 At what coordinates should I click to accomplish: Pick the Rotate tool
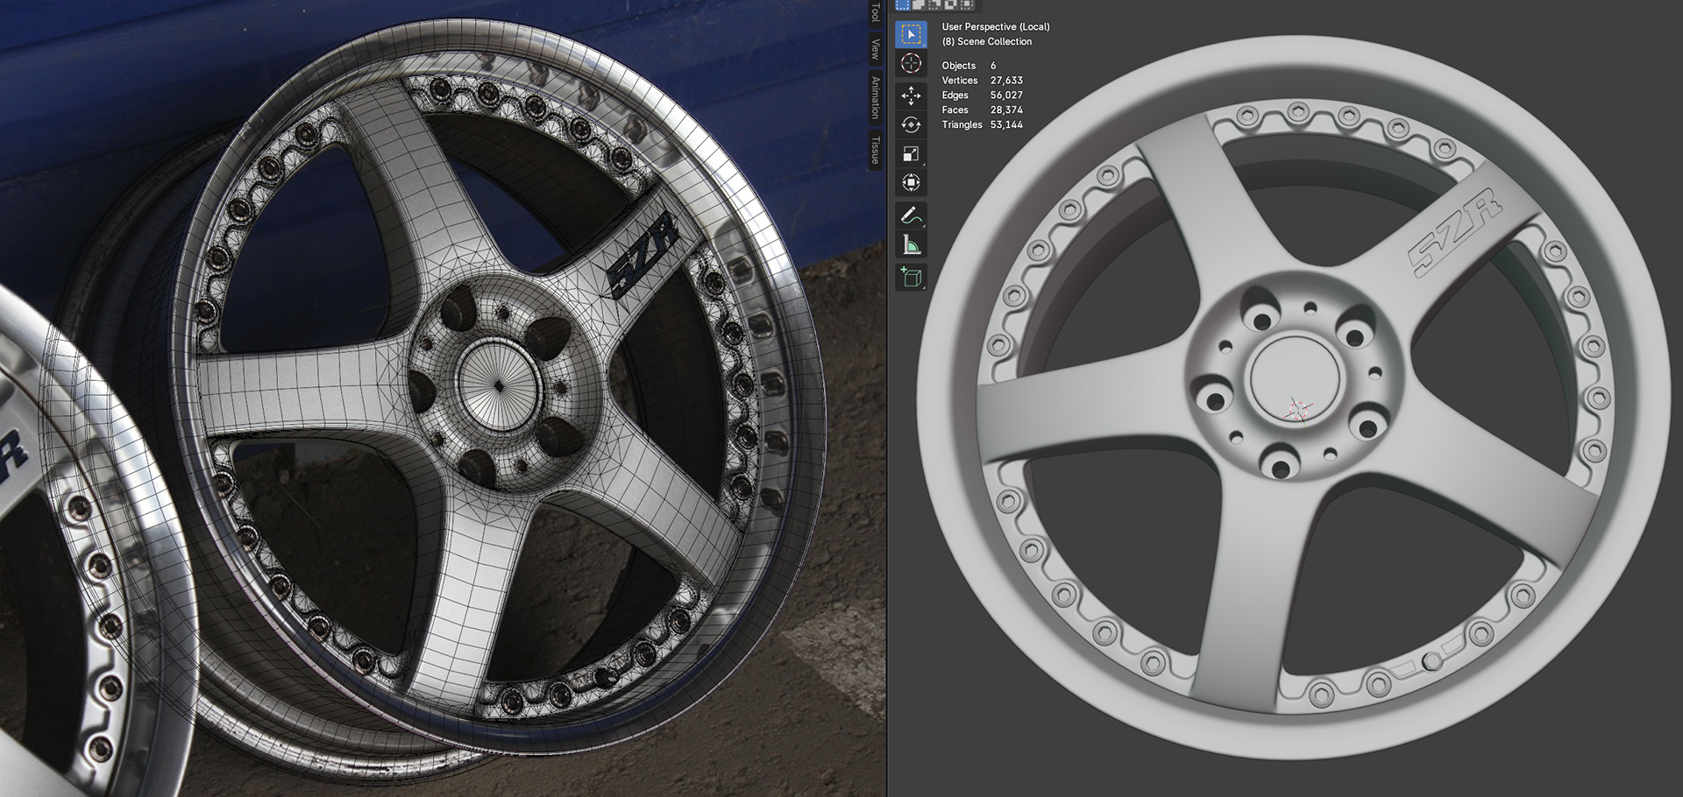[911, 124]
